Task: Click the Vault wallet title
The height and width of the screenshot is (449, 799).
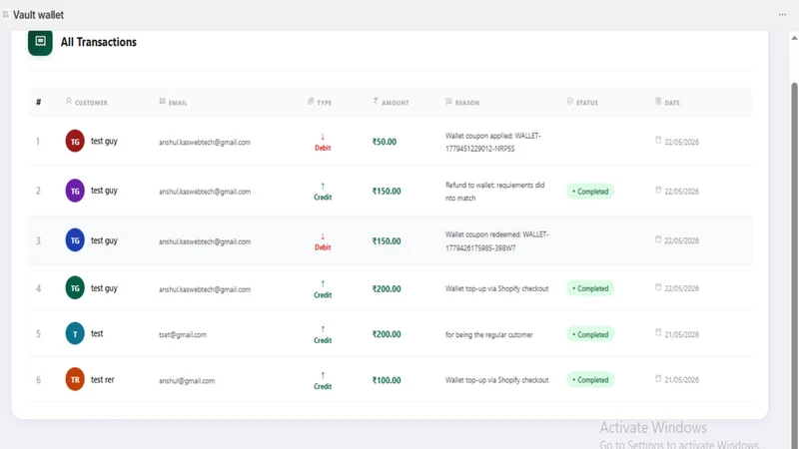Action: pyautogui.click(x=38, y=15)
